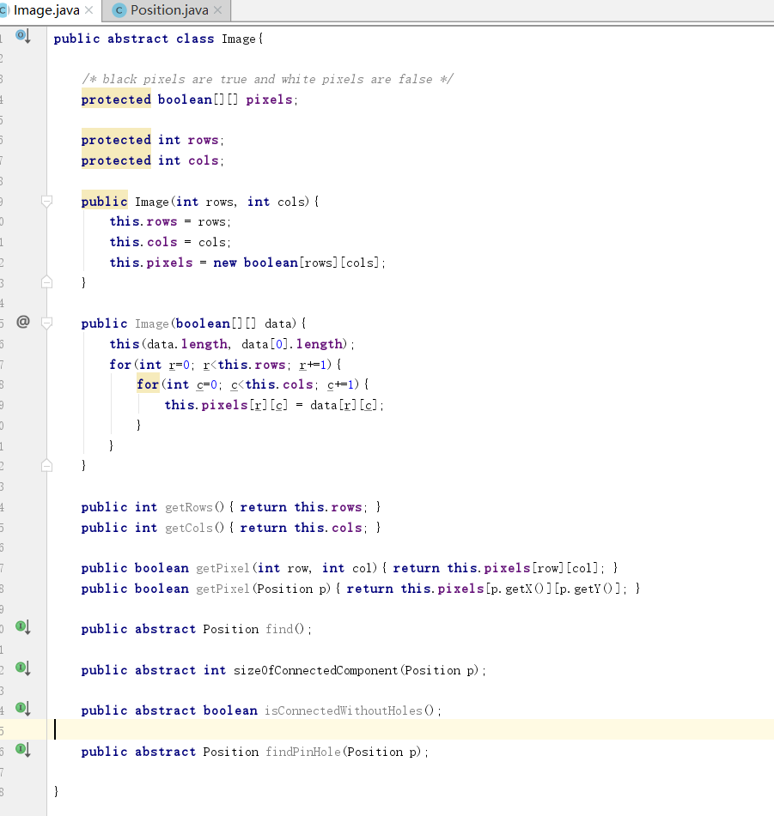Image resolution: width=774 pixels, height=816 pixels.
Task: Click the implementations icon next to findPinHole declaration
Action: pos(21,750)
